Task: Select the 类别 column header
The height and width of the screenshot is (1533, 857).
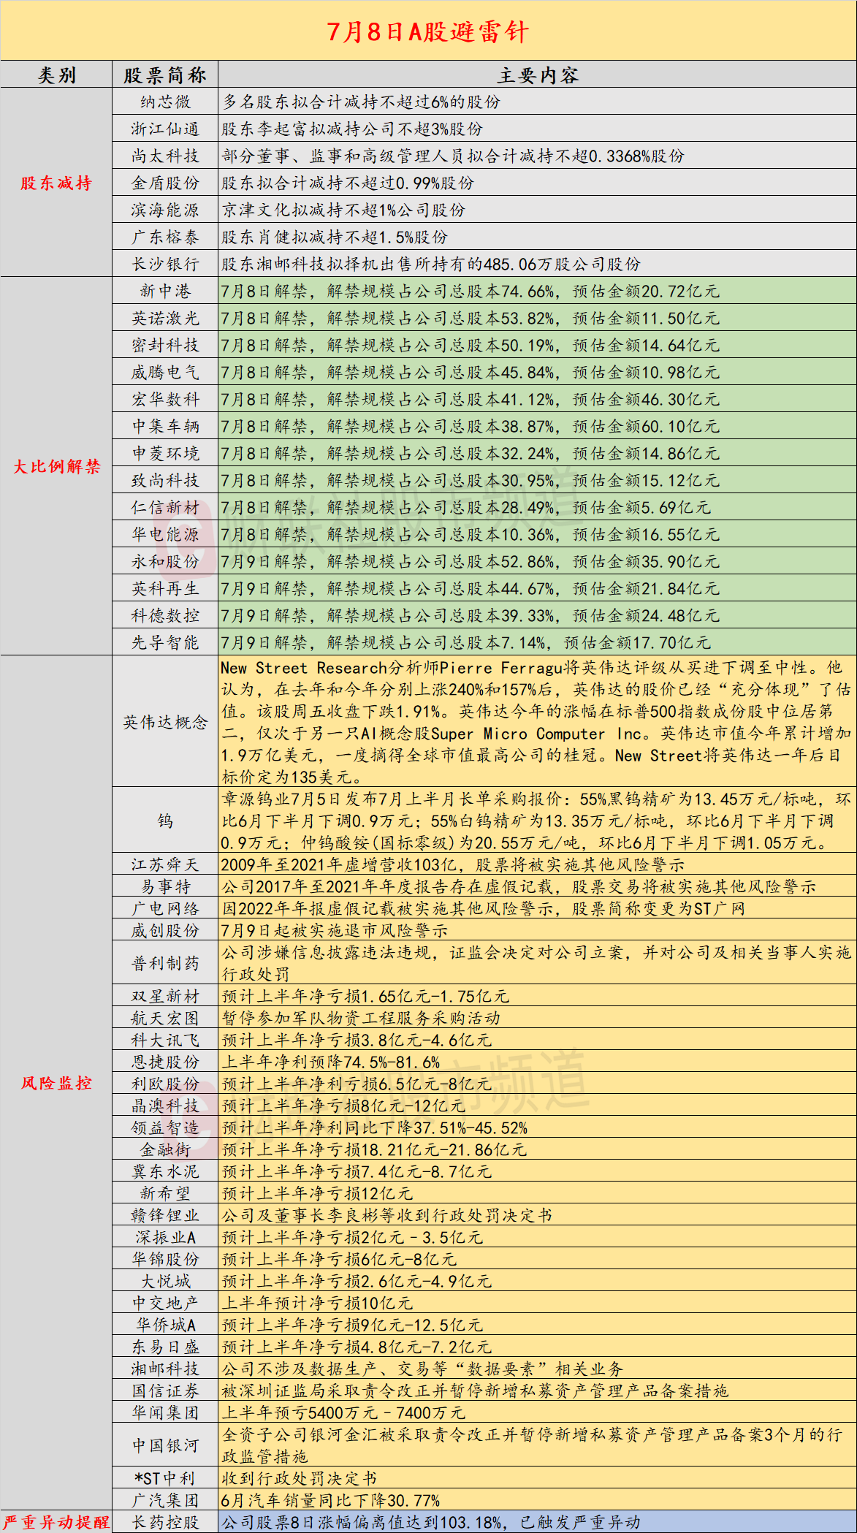Action: 56,75
